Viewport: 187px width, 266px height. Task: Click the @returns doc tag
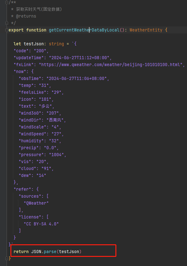[x=26, y=16]
